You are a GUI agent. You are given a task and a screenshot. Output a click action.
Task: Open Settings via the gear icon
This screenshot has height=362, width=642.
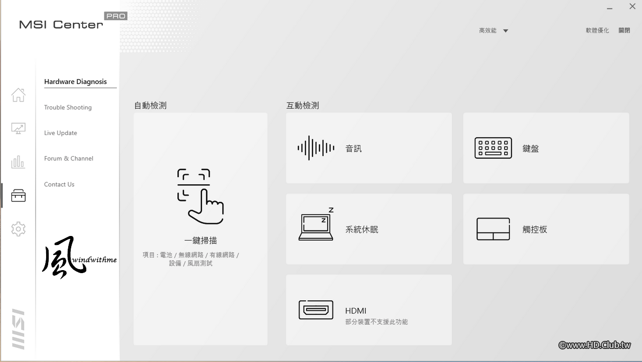click(x=18, y=229)
